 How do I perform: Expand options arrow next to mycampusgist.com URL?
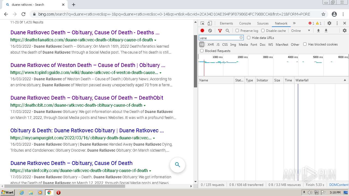click(x=154, y=138)
